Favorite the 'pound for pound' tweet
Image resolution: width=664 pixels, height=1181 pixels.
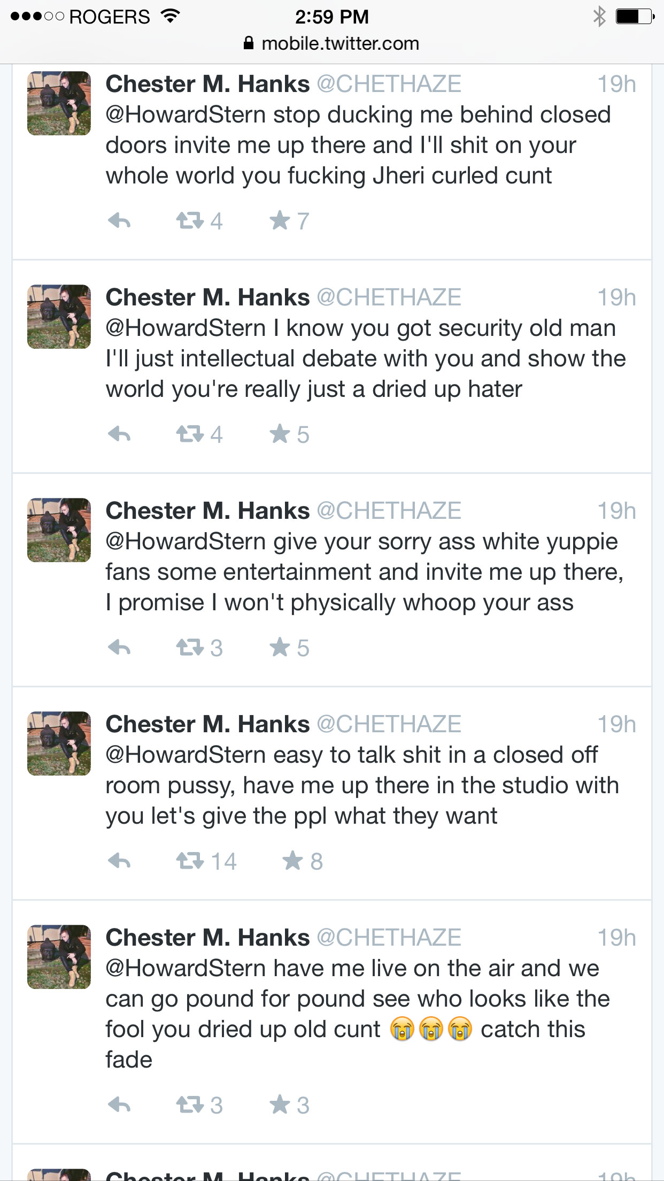280,1105
